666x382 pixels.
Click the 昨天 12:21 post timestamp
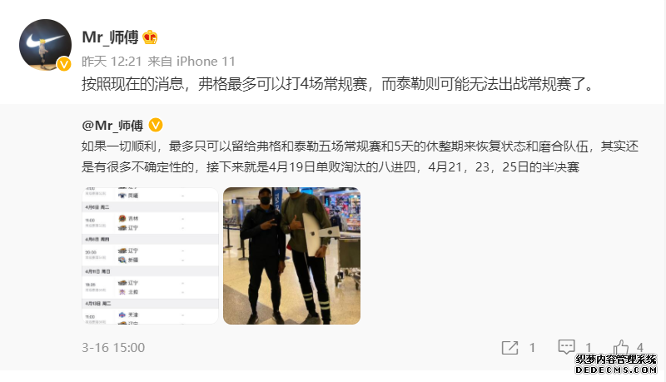[112, 62]
